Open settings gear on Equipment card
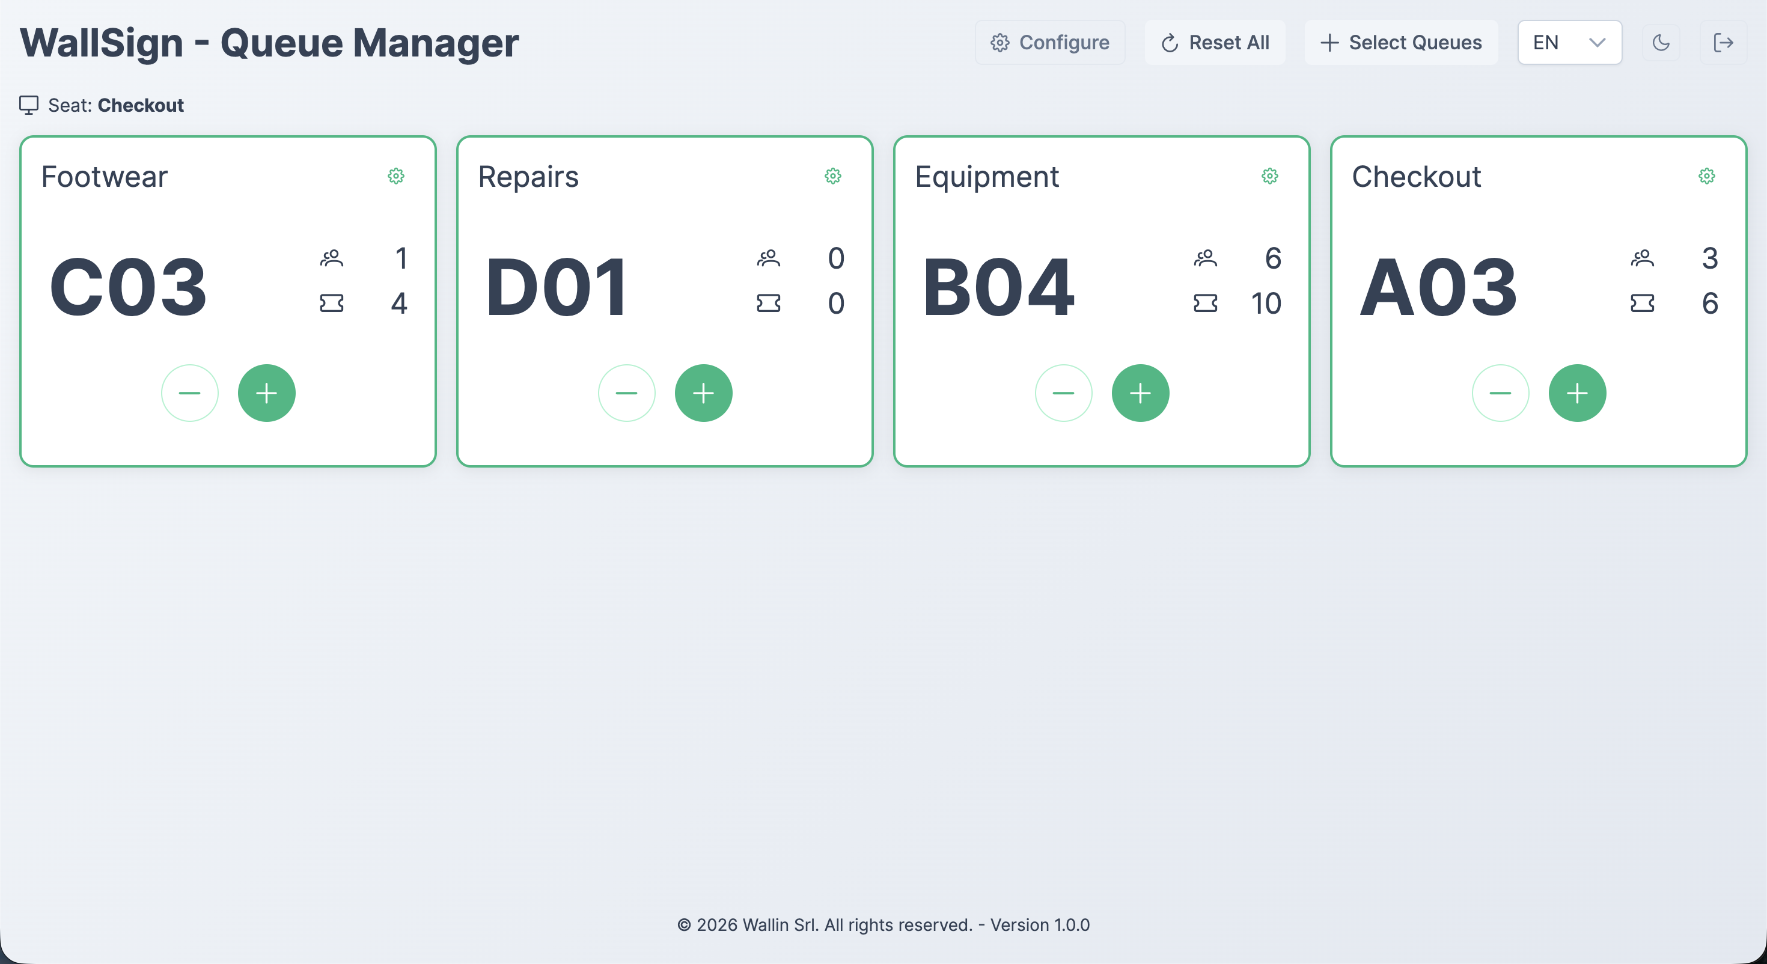 click(x=1270, y=176)
